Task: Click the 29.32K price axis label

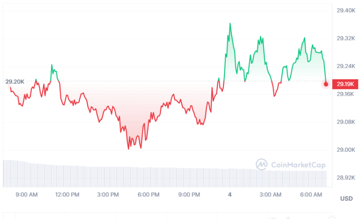Action: (346, 38)
